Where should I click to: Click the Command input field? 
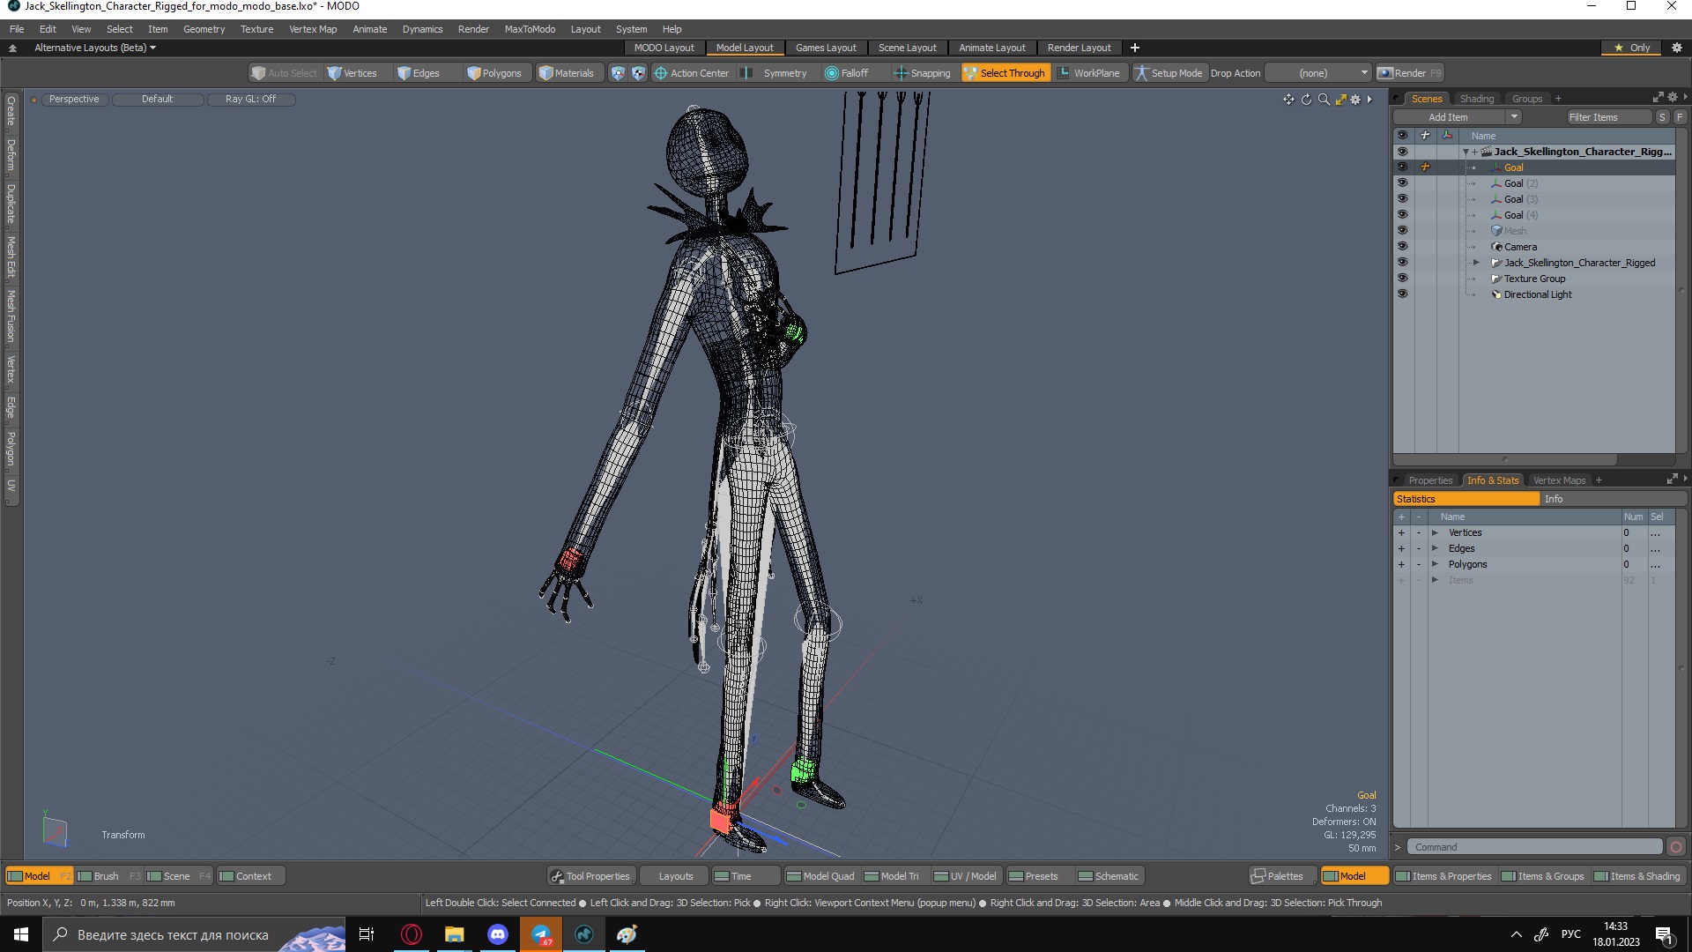pyautogui.click(x=1534, y=847)
